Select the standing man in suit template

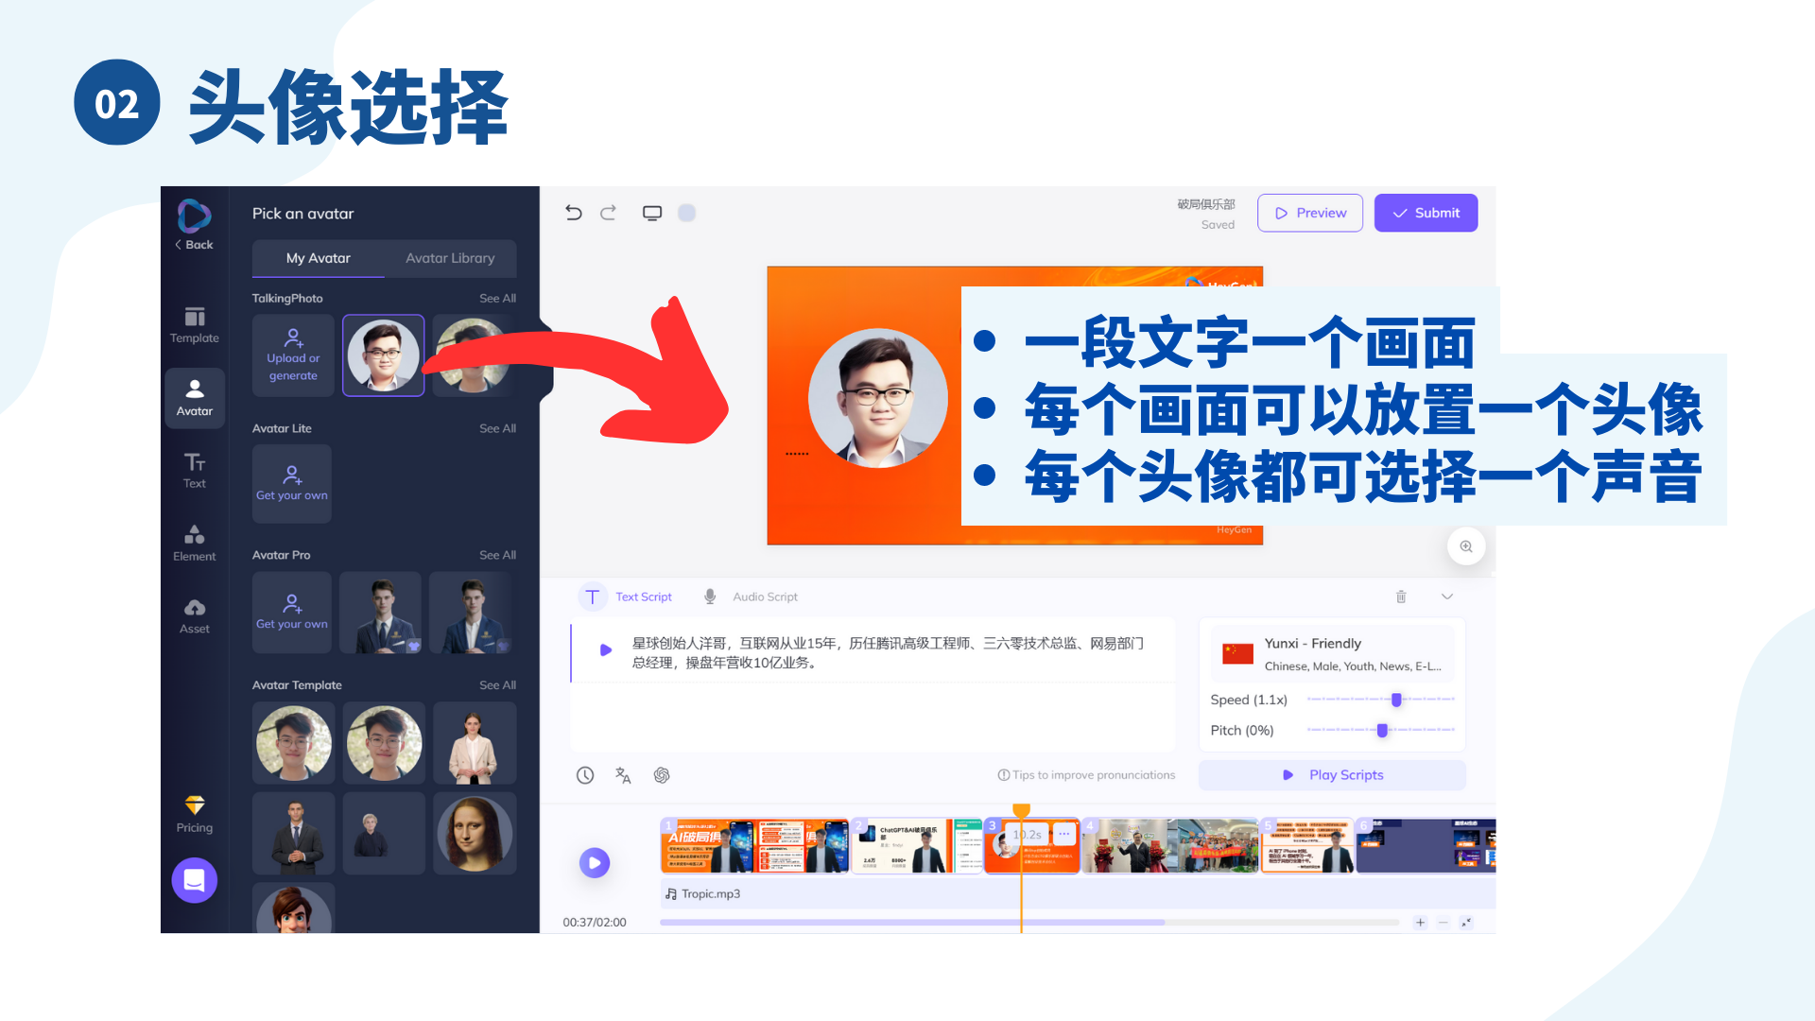coord(294,833)
